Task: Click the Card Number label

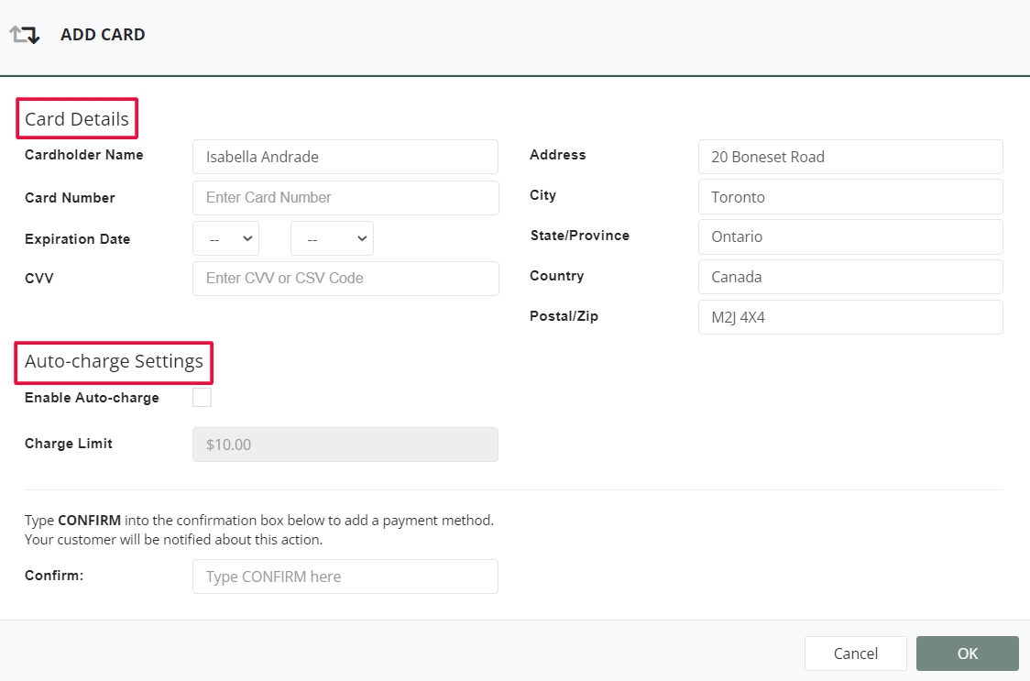Action: click(70, 198)
